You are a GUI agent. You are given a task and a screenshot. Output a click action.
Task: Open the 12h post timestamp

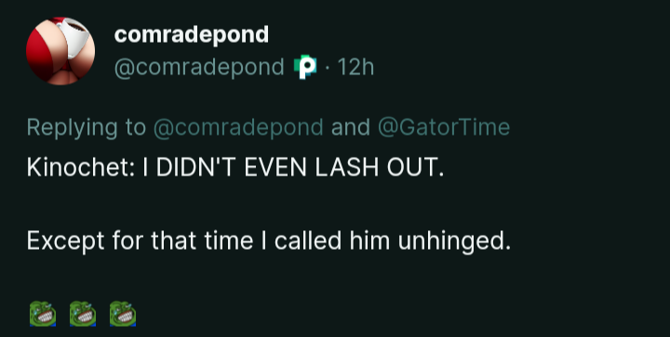(x=355, y=68)
